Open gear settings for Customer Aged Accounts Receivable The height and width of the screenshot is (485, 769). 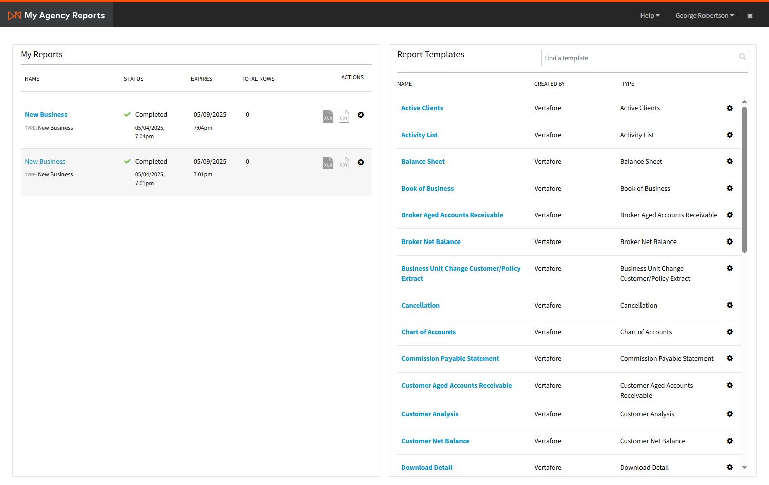730,385
